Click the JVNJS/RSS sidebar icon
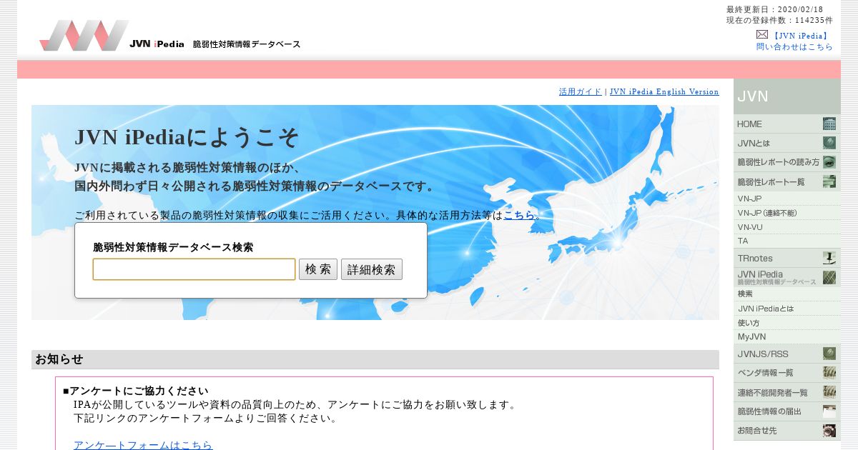 pyautogui.click(x=829, y=354)
